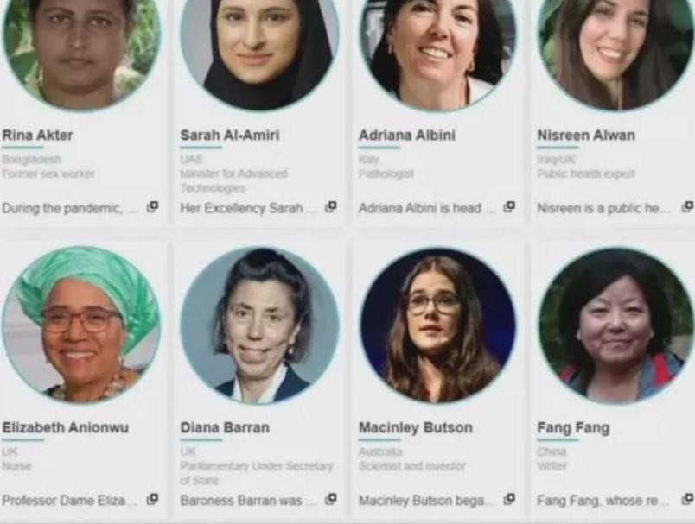This screenshot has height=524, width=695.
Task: Click Rina Akter's portrait photo
Action: [x=81, y=48]
